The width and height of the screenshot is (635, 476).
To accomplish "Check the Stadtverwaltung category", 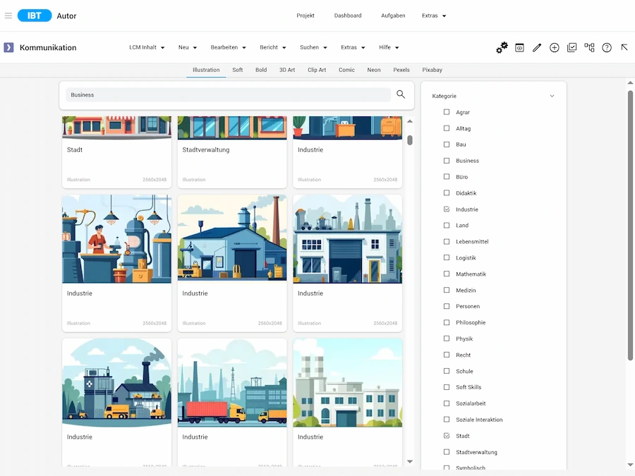I will [447, 452].
